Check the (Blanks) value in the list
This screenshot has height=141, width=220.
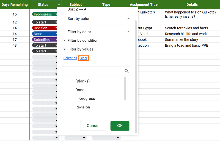tap(82, 81)
